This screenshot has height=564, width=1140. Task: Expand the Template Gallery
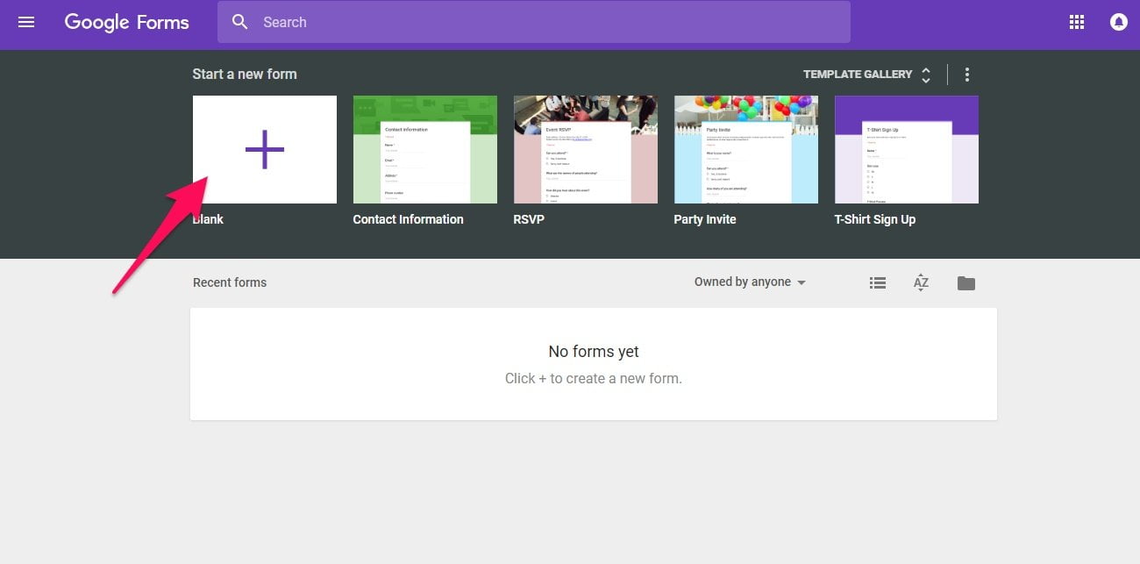(x=867, y=75)
